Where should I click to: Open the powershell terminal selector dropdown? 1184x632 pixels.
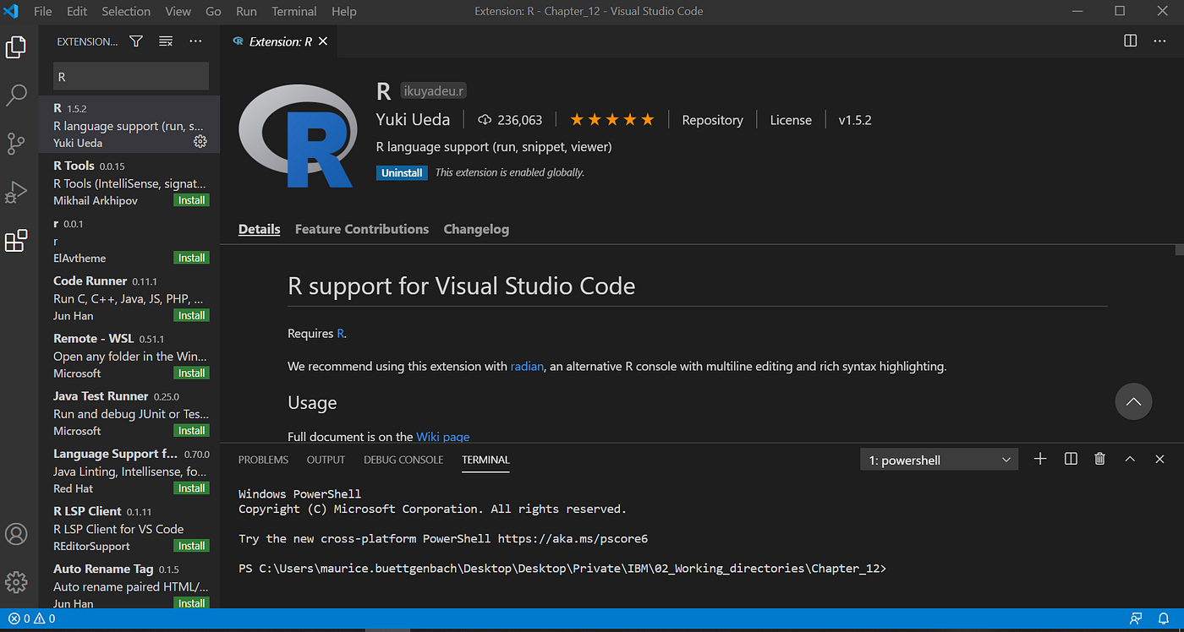(938, 460)
